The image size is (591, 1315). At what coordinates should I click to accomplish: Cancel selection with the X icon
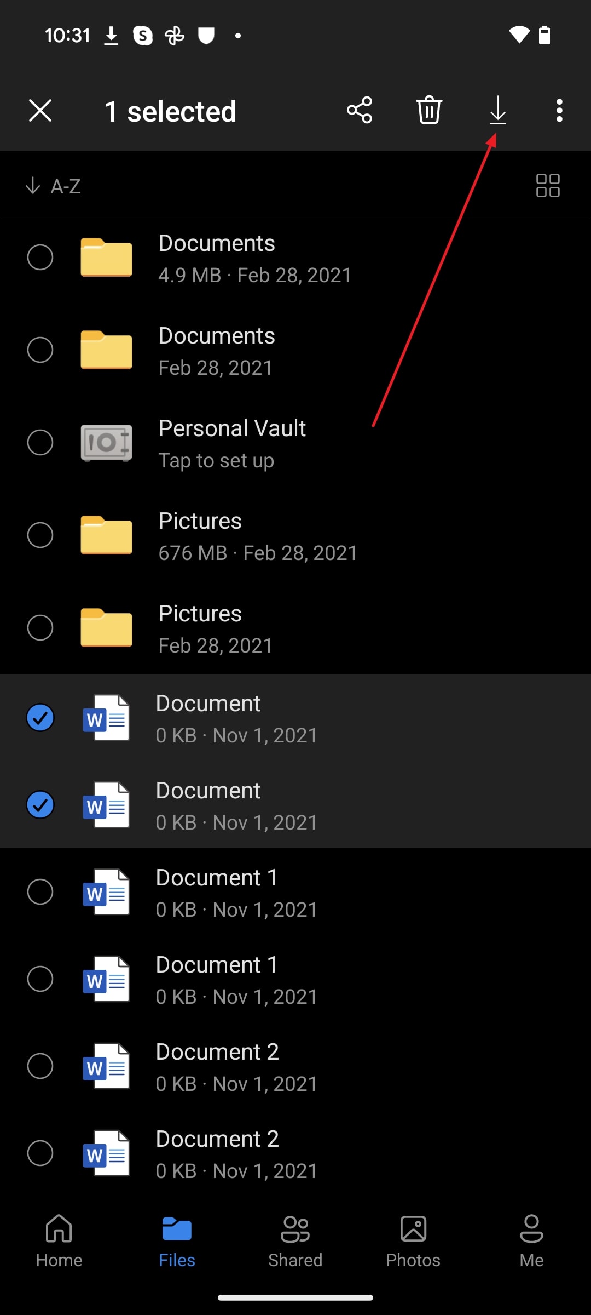40,111
